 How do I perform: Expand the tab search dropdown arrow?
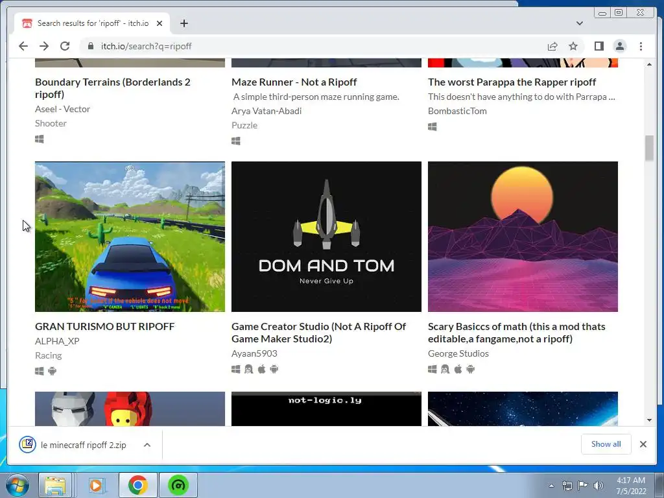(579, 23)
